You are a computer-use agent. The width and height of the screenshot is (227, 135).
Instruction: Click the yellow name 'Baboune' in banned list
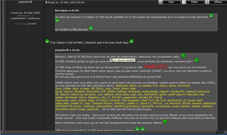pos(122,86)
